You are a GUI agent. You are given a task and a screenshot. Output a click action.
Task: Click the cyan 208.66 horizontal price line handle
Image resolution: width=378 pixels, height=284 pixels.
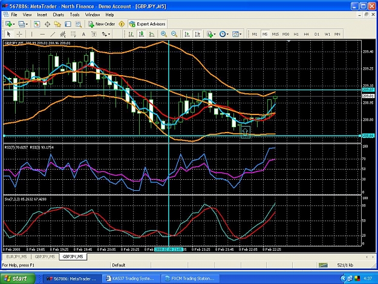click(4, 136)
